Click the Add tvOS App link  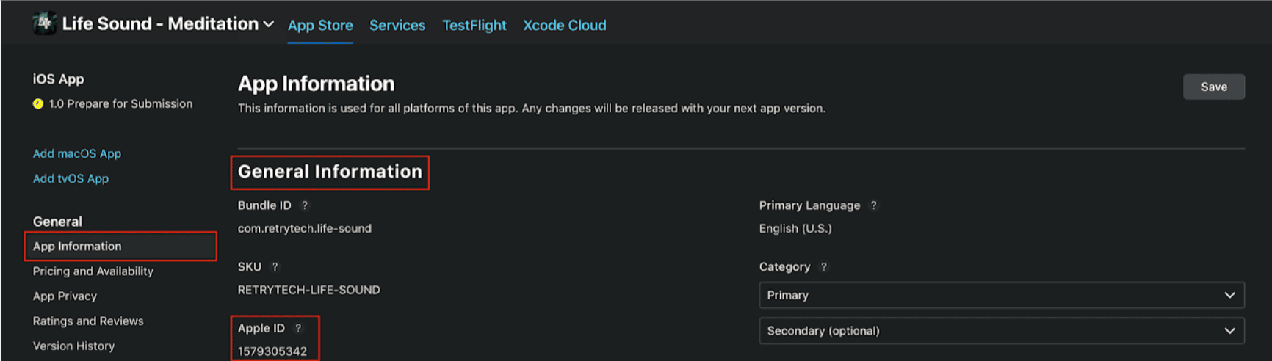[x=71, y=179]
